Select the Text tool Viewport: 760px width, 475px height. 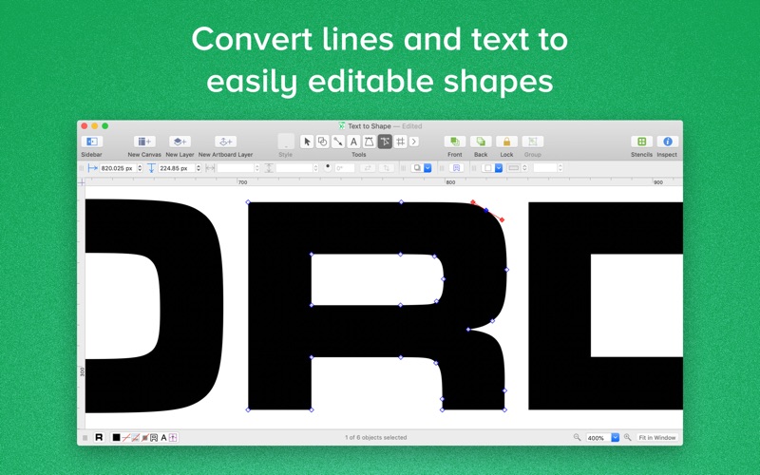353,142
